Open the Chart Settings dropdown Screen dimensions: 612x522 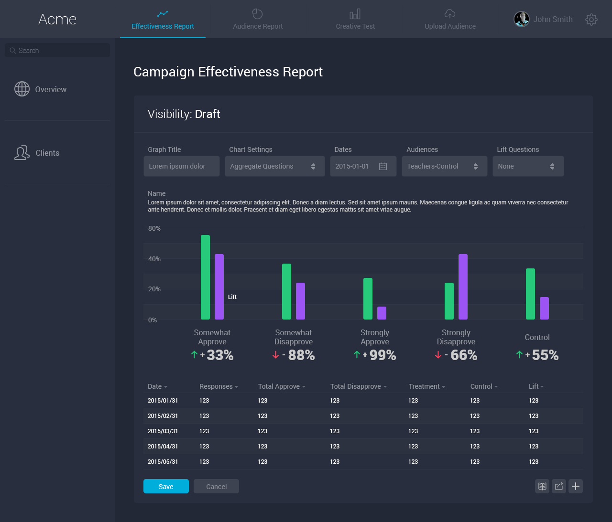click(274, 166)
